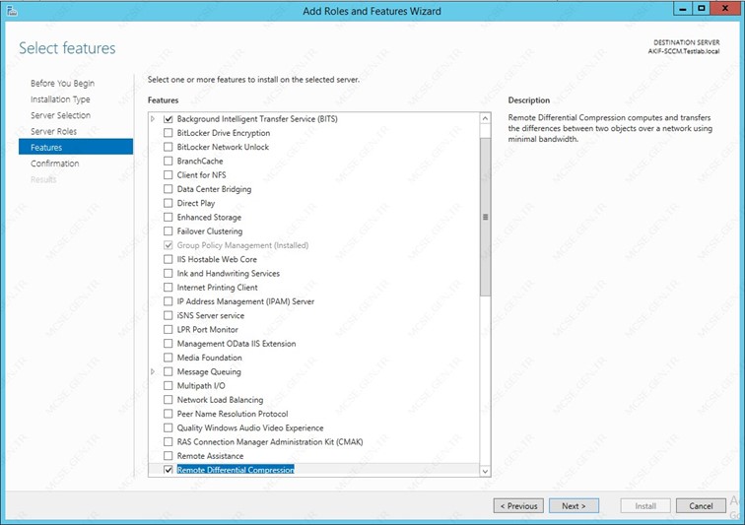Viewport: 745px width, 525px height.
Task: Tick IP Address Management (IPAM) Server checkbox
Action: tap(168, 301)
